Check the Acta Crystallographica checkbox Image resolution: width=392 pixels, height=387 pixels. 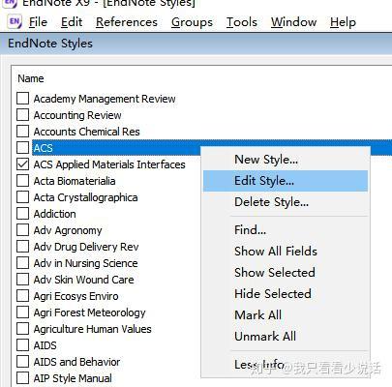click(x=22, y=197)
